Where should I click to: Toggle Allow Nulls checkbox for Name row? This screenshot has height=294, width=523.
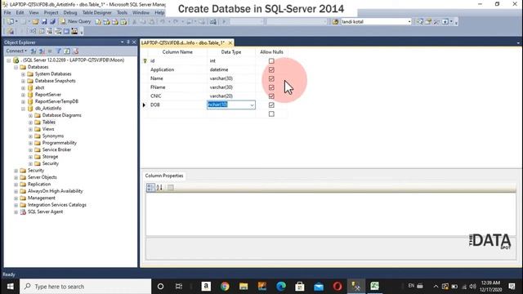[x=271, y=78]
